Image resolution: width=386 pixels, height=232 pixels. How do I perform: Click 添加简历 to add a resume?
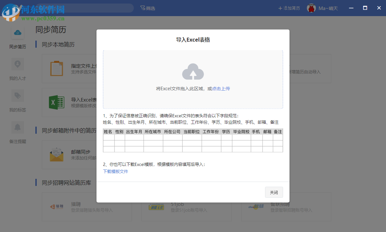click(x=289, y=8)
